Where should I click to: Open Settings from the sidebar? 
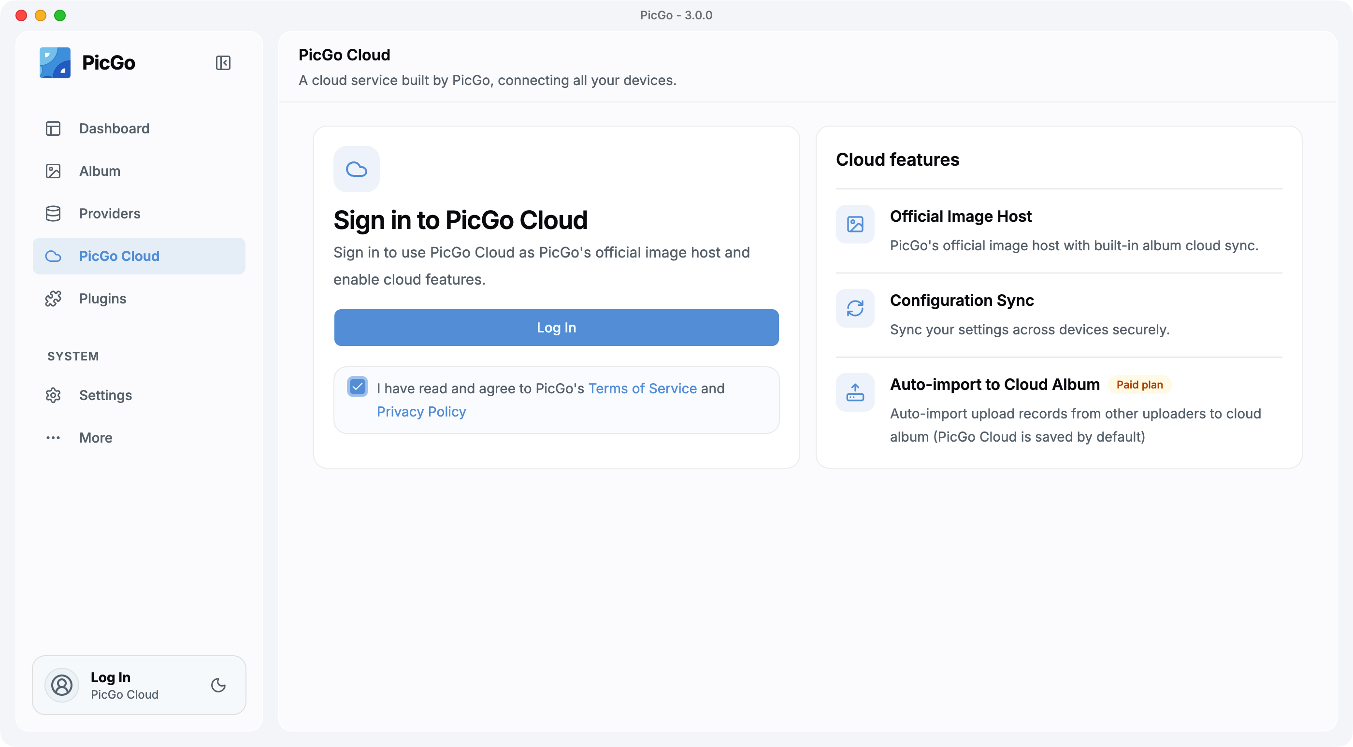point(139,396)
